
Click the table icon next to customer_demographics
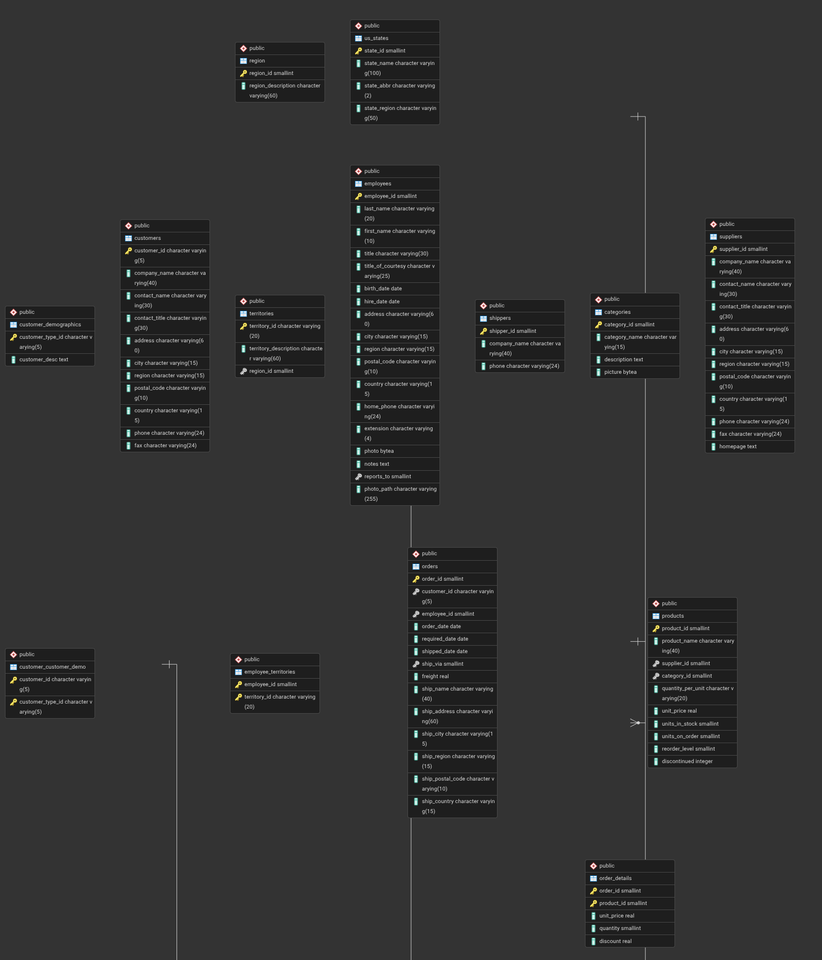click(x=13, y=325)
